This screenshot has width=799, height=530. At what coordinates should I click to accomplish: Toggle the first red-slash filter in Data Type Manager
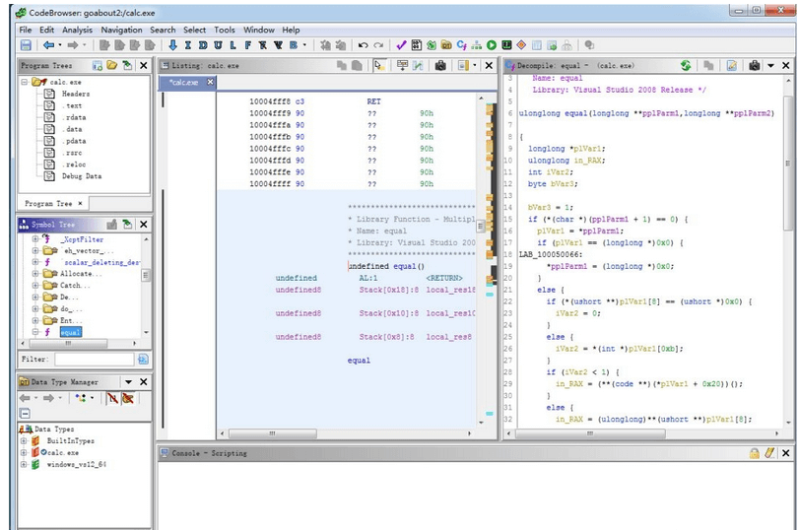[112, 398]
